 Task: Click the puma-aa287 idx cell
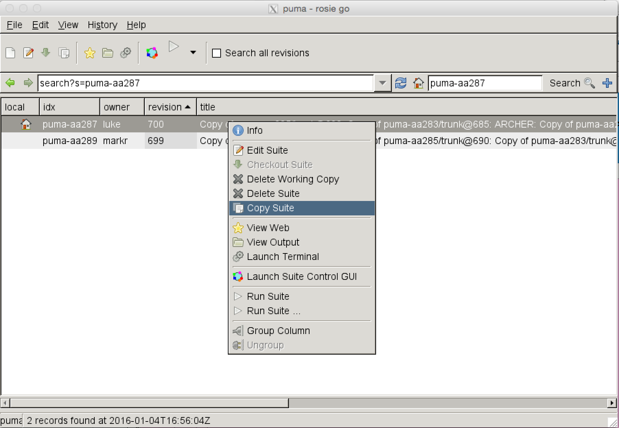pyautogui.click(x=70, y=124)
